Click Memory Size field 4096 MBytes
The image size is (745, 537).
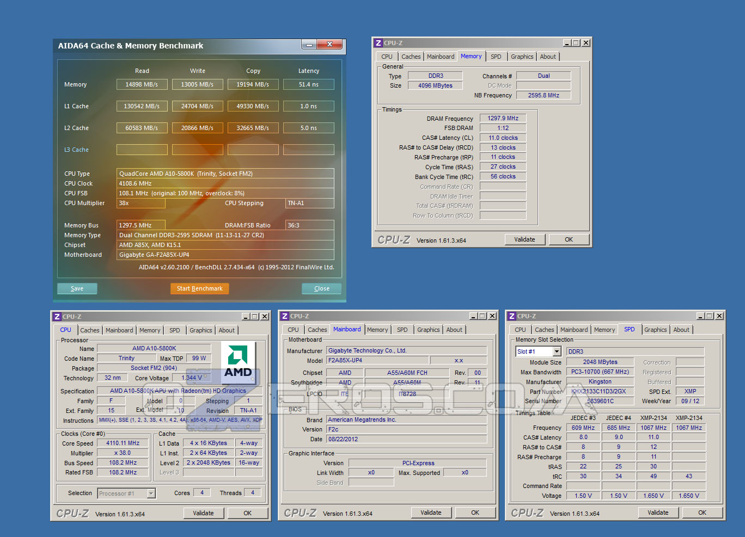tap(435, 85)
